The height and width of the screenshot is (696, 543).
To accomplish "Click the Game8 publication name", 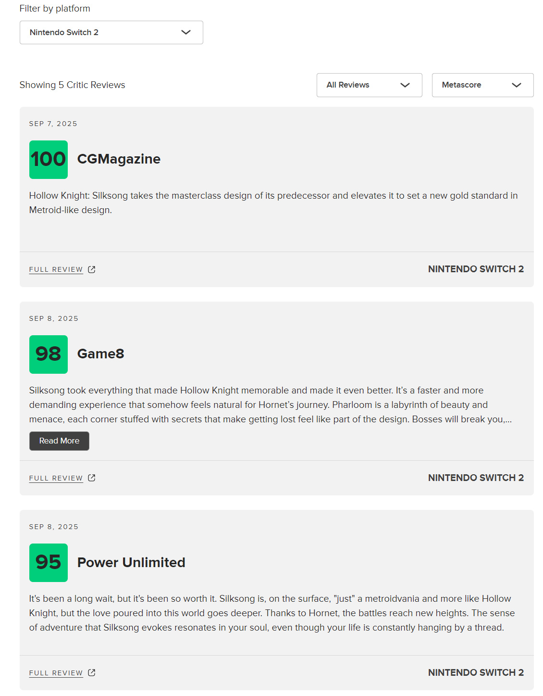I will pyautogui.click(x=101, y=354).
